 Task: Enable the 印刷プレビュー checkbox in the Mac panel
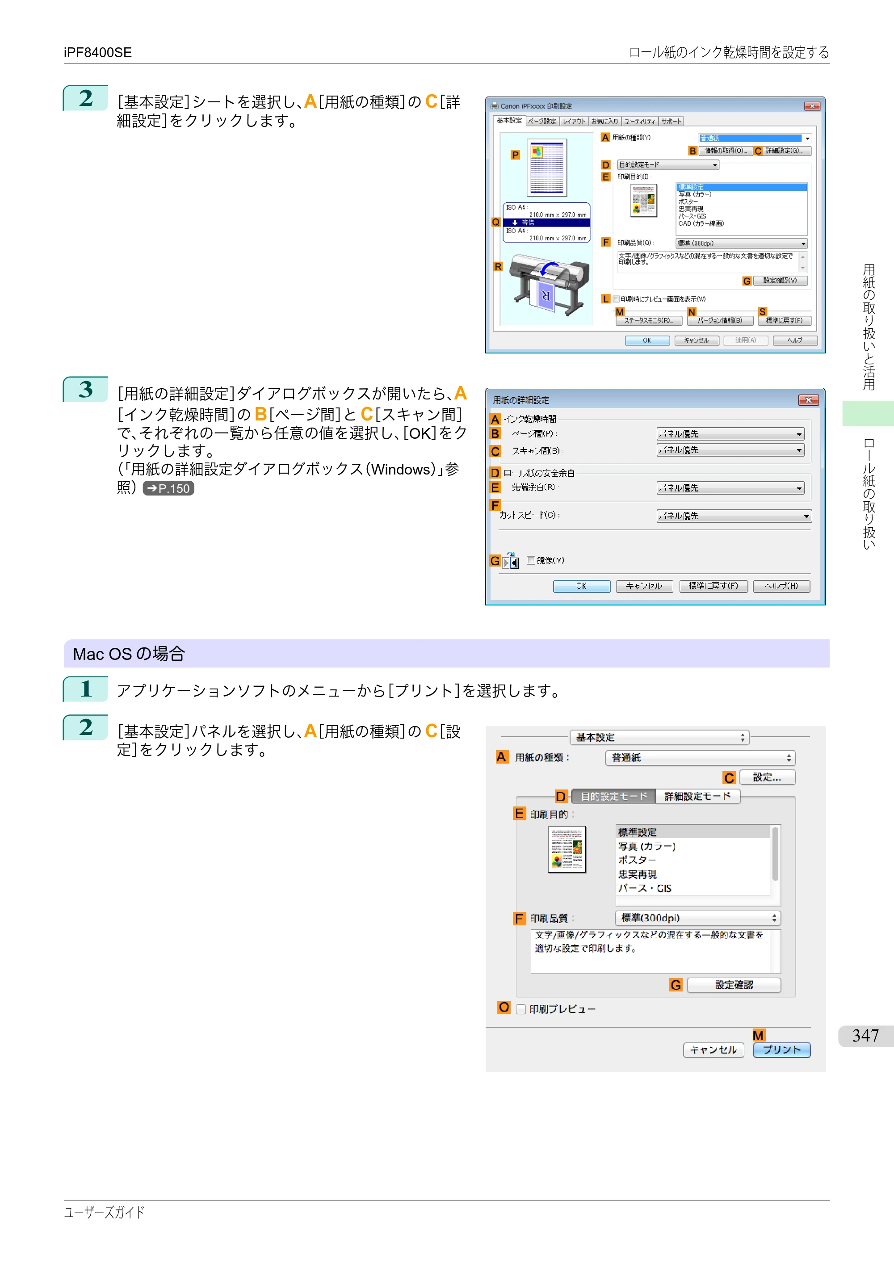[521, 1009]
